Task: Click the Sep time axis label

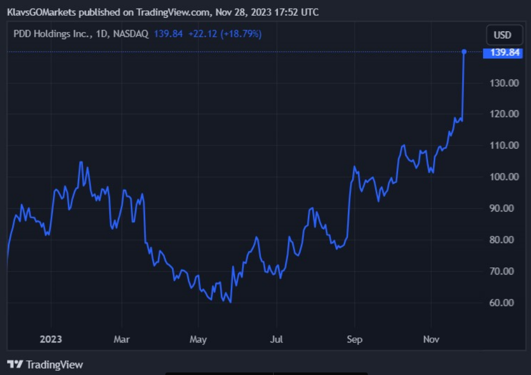Action: pos(355,339)
